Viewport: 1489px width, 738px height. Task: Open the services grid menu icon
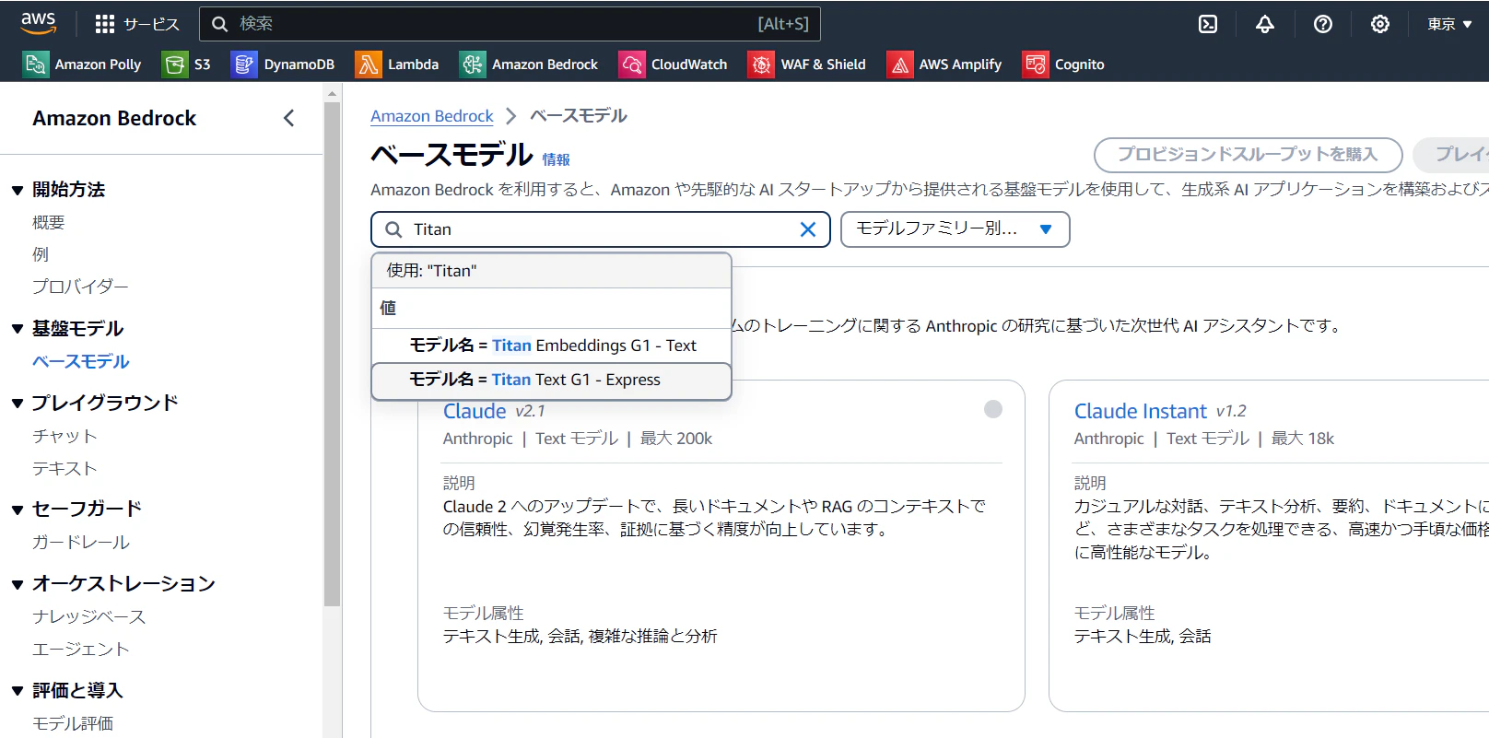pos(105,24)
